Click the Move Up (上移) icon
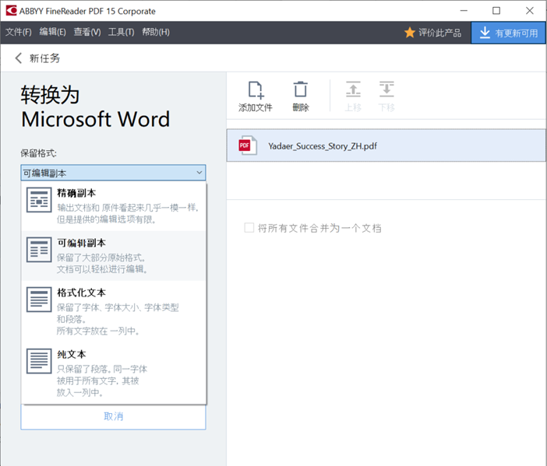 point(353,89)
